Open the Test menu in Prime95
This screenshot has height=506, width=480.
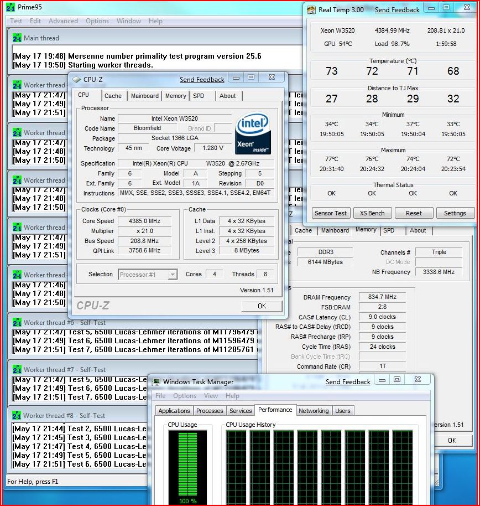point(16,21)
